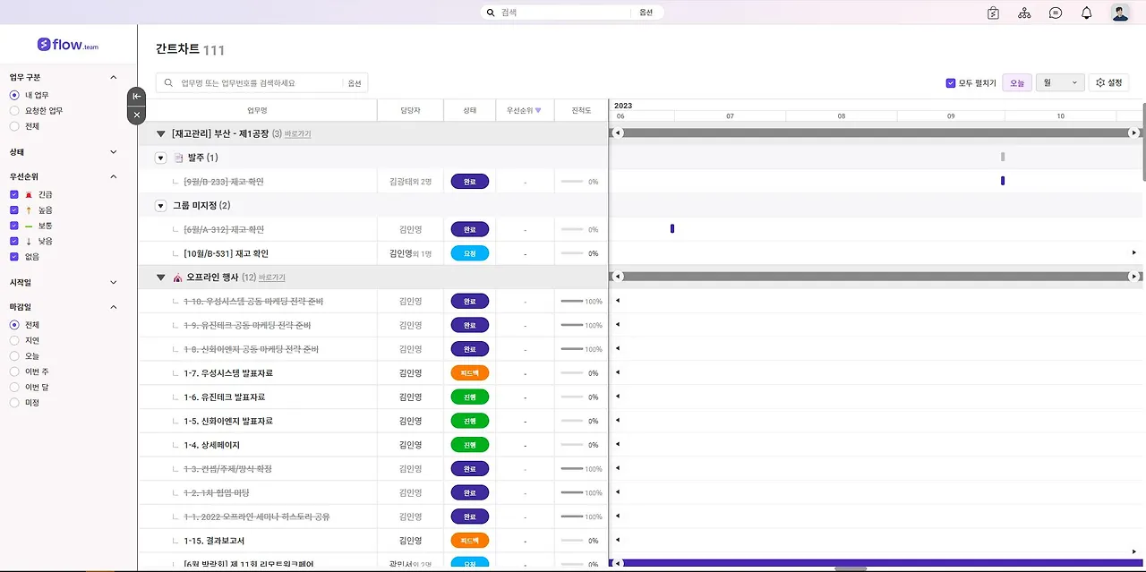Open the 설정 gear settings
The height and width of the screenshot is (572, 1146).
point(1108,81)
